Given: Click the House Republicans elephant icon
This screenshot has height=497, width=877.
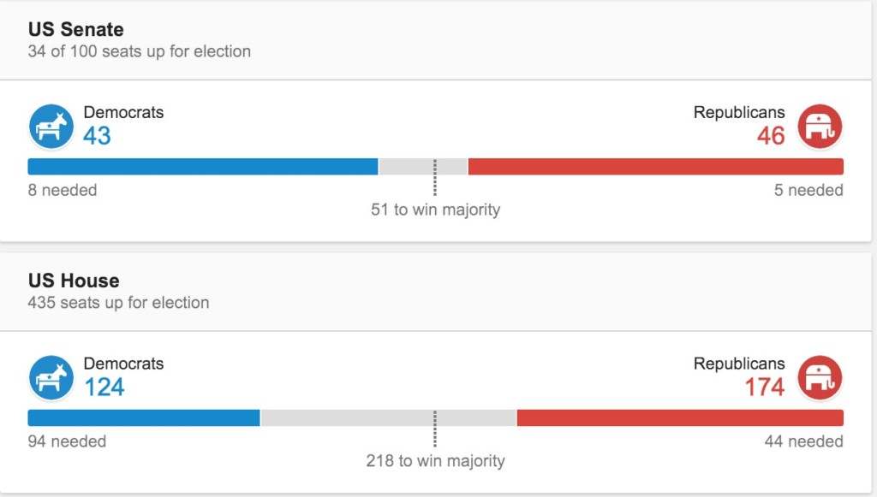Looking at the screenshot, I should tap(820, 378).
